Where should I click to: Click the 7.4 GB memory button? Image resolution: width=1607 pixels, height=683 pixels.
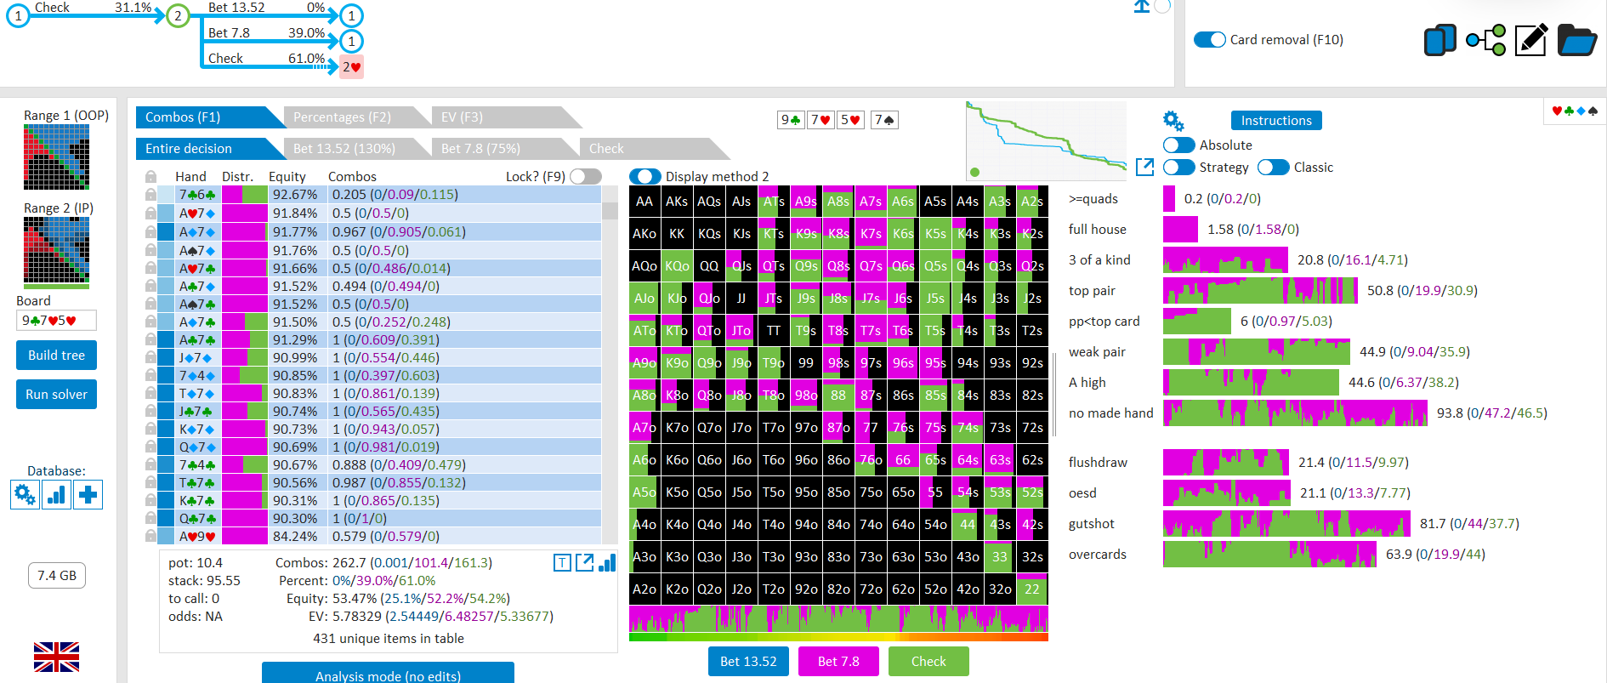point(57,575)
